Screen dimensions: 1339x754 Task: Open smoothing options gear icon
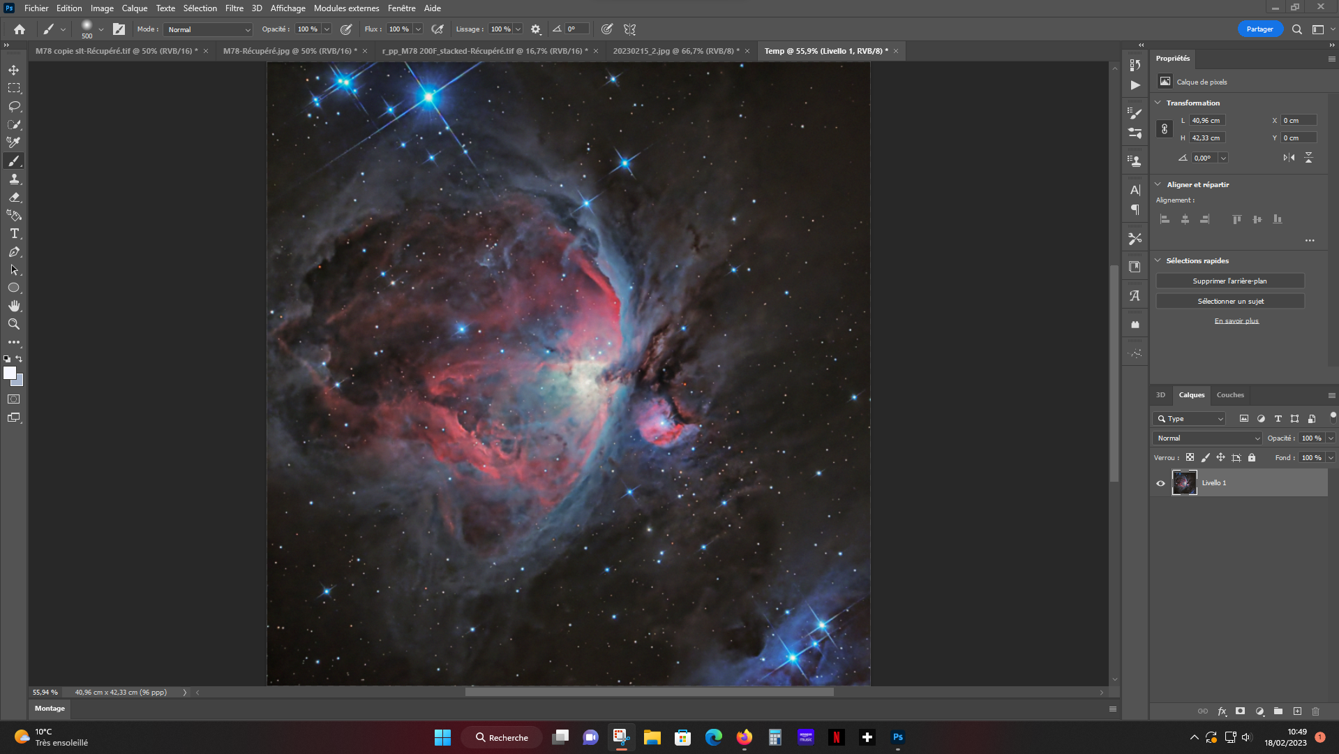(x=536, y=29)
